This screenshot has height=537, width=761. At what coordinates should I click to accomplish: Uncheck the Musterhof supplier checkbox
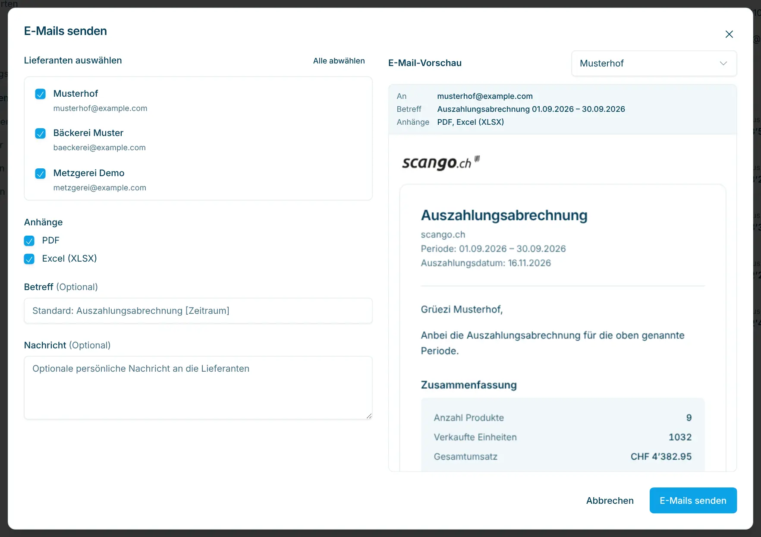40,94
